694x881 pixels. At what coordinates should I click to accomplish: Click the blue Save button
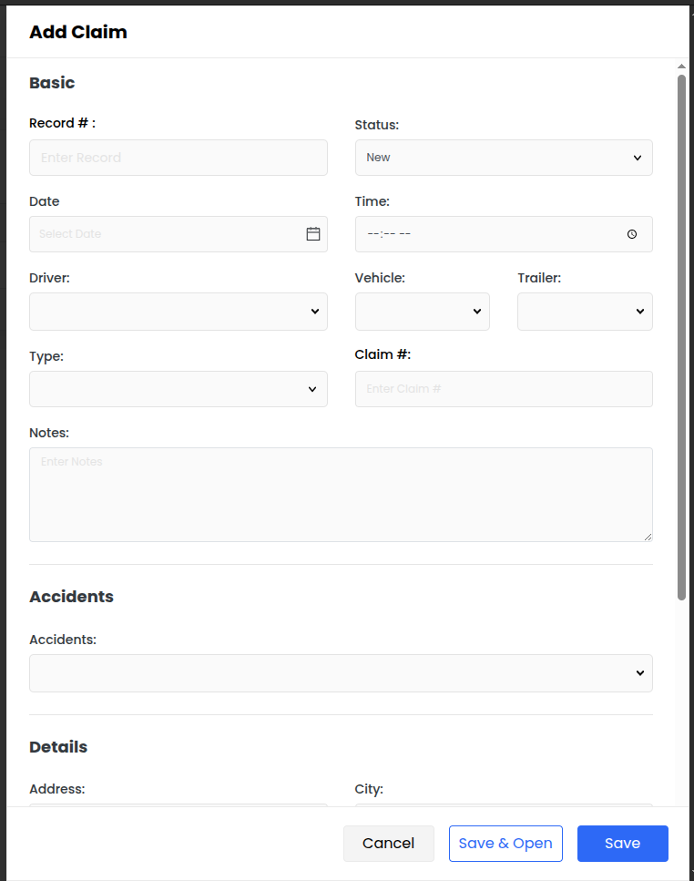623,844
